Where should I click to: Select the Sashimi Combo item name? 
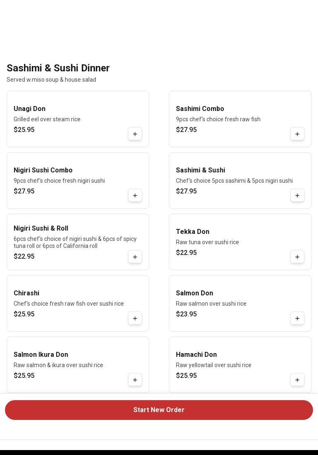200,109
